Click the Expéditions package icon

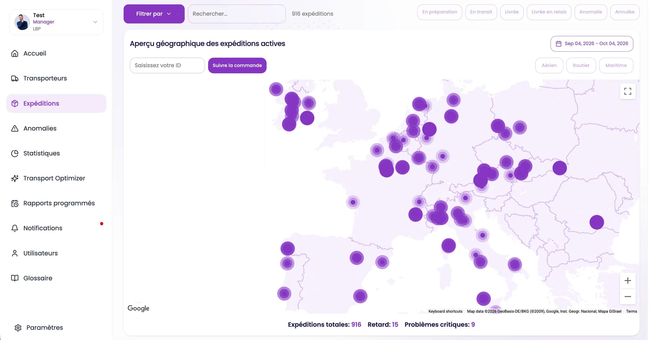[x=15, y=104]
